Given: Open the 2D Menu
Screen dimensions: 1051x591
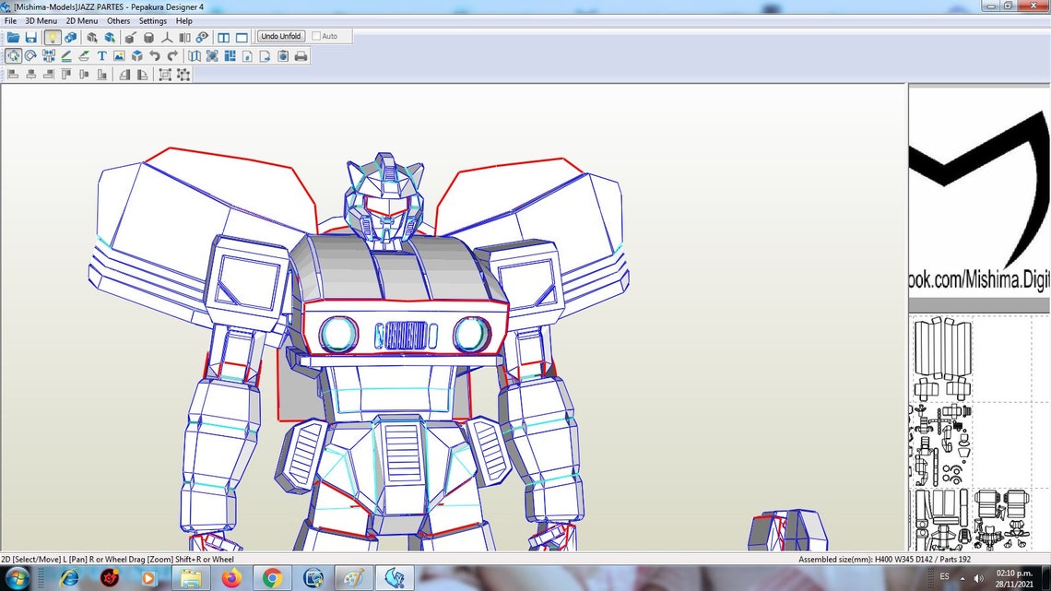Looking at the screenshot, I should (x=80, y=20).
